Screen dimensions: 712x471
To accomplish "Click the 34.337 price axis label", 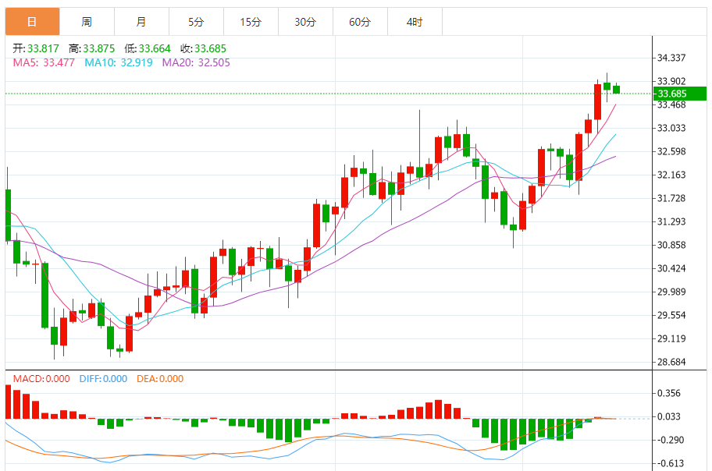I will tap(671, 58).
